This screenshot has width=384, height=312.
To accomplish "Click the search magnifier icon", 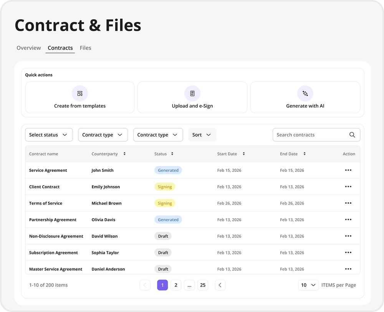I will [352, 135].
